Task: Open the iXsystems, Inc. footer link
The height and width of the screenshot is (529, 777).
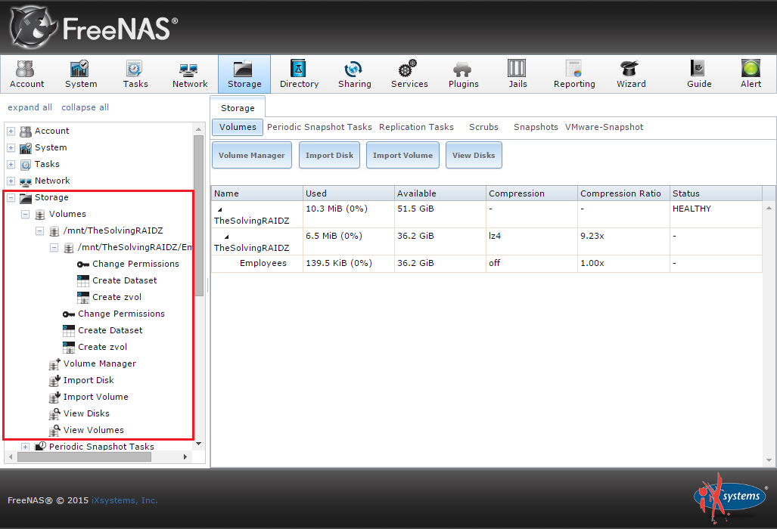Action: [x=124, y=500]
